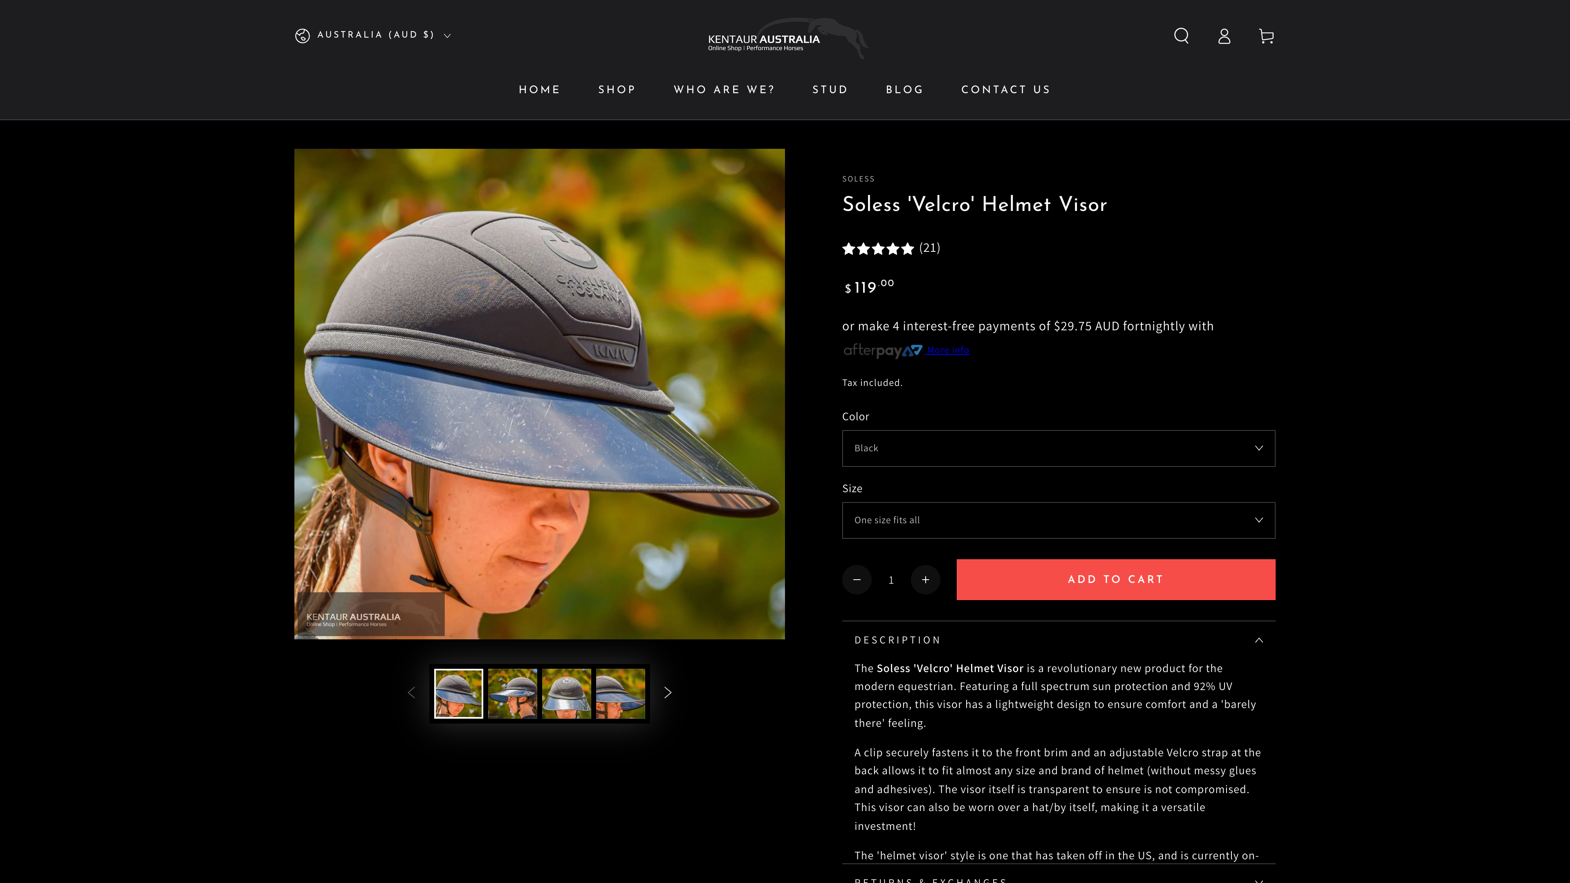Viewport: 1570px width, 883px height.
Task: Open the Color dropdown showing Black
Action: click(x=1058, y=448)
